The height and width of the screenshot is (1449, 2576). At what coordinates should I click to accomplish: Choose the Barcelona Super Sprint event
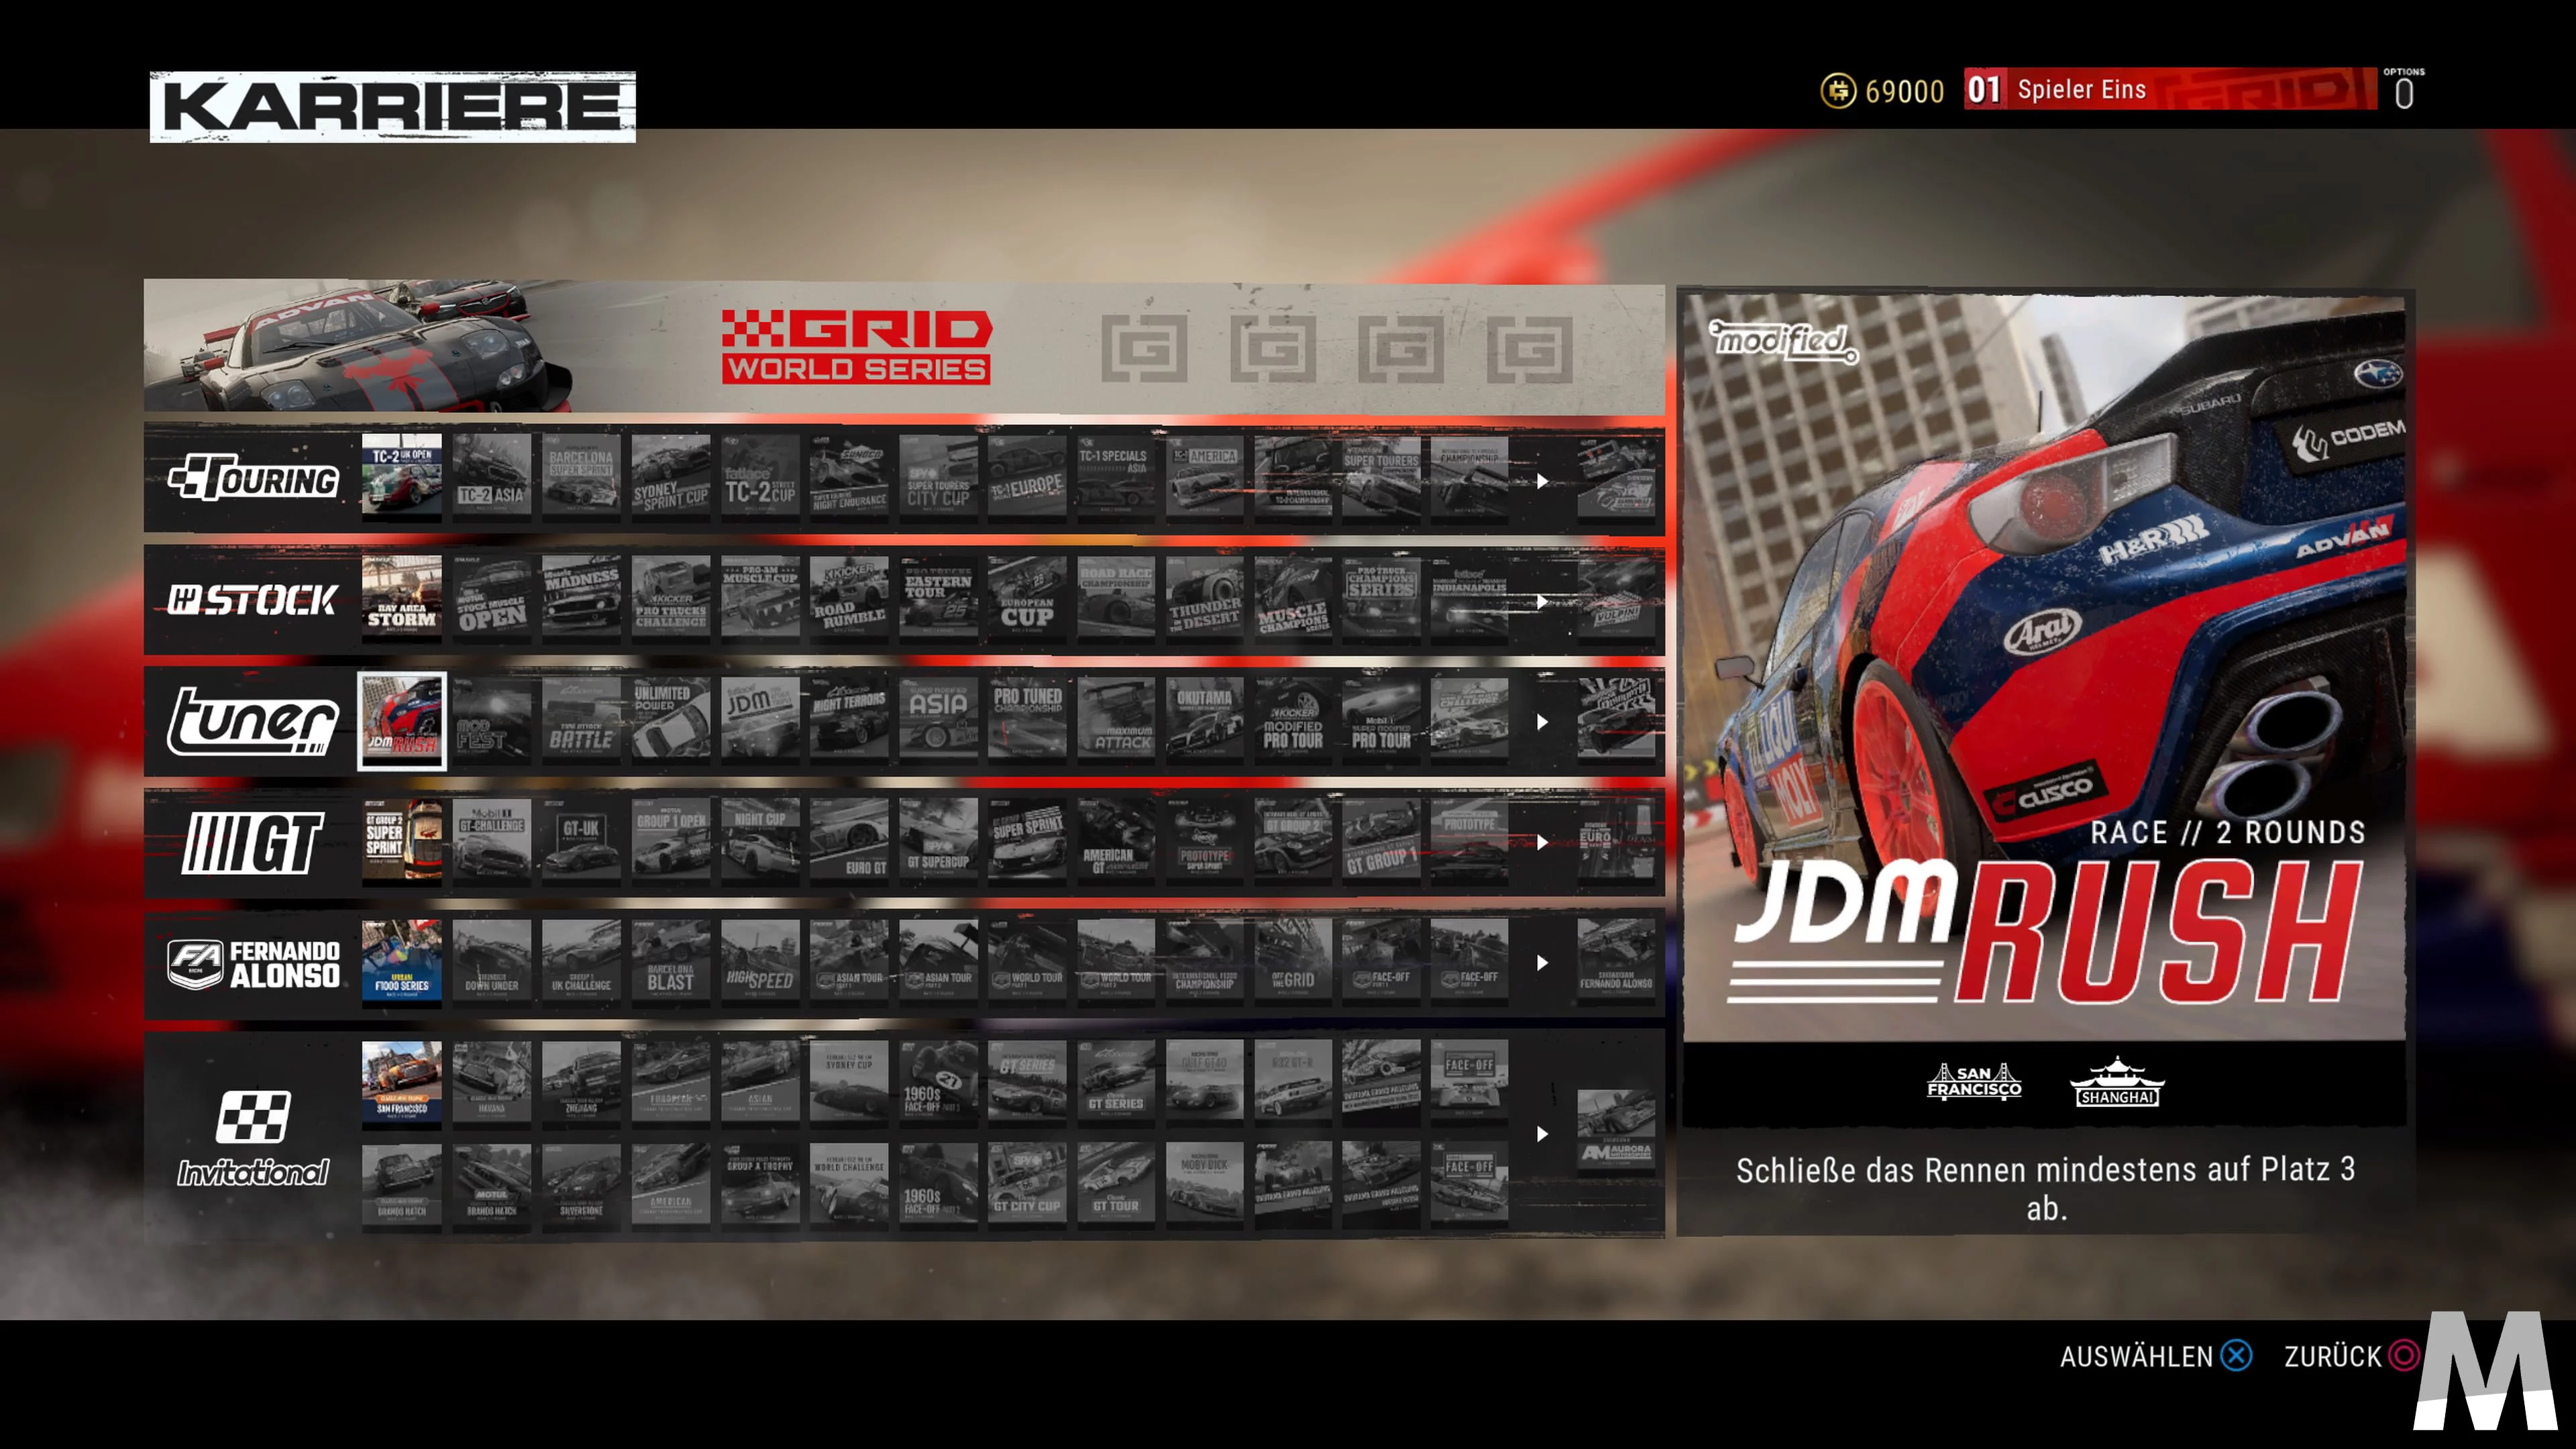[x=581, y=478]
